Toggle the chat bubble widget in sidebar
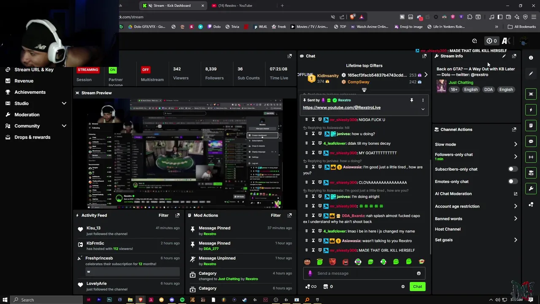 click(x=531, y=141)
